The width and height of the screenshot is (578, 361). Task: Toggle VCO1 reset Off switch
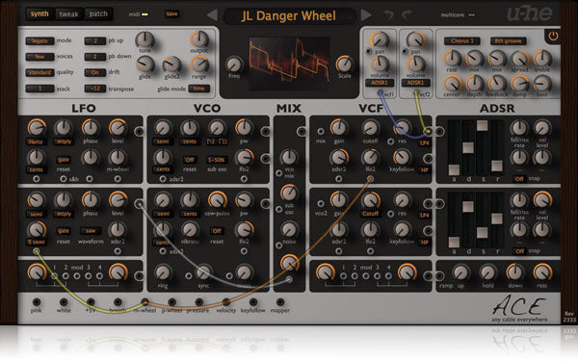(x=190, y=160)
